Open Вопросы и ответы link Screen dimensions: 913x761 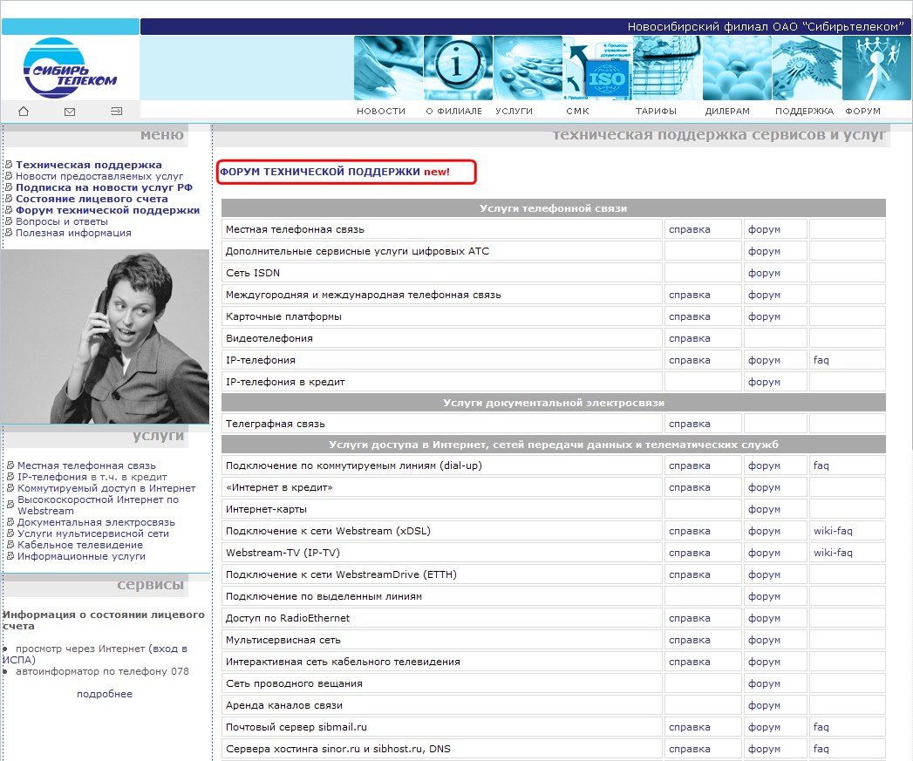tap(62, 221)
